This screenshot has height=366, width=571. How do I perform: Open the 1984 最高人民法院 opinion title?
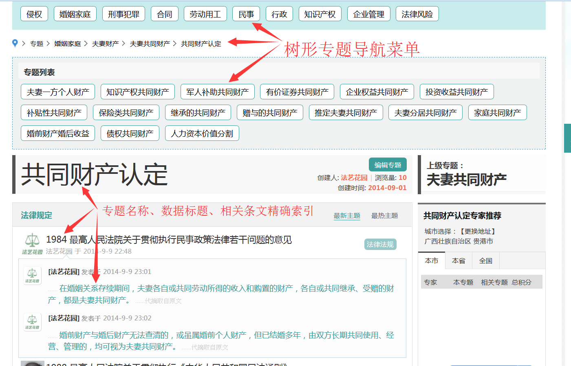169,240
